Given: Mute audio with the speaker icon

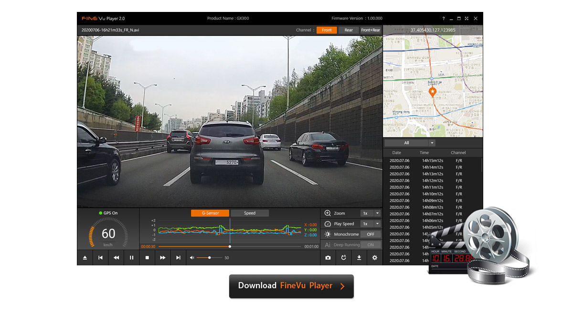Looking at the screenshot, I should coord(192,258).
